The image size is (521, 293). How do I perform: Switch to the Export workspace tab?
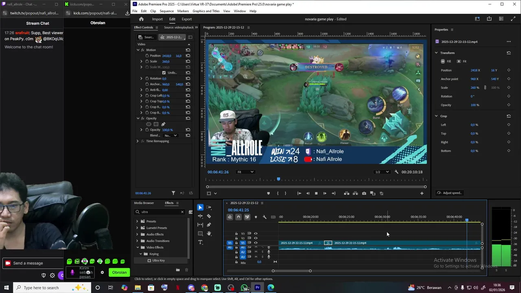(x=186, y=19)
